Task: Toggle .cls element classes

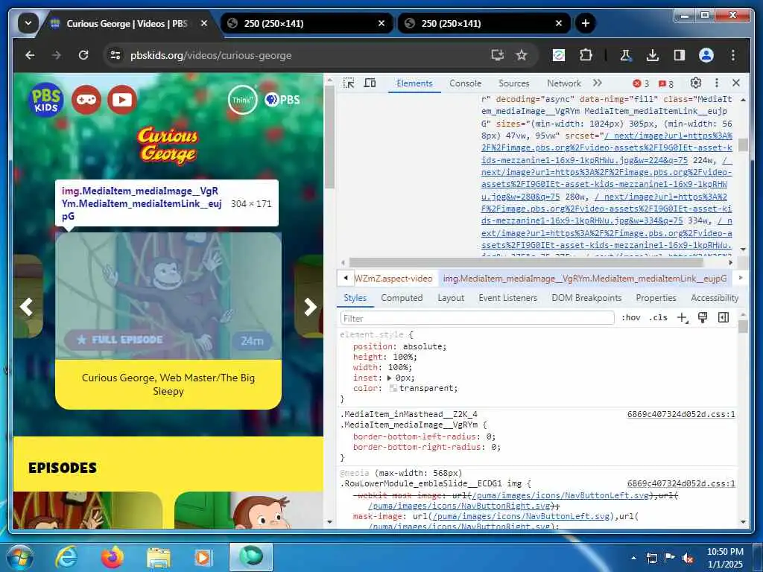Action: pos(658,317)
